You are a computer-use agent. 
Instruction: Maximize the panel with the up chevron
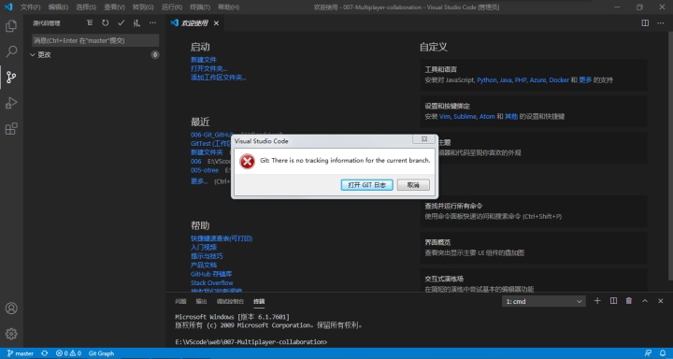[x=645, y=301]
